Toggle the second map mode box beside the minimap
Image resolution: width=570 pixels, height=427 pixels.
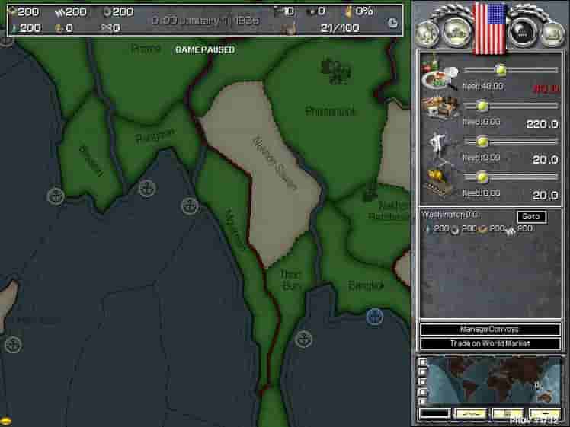(x=422, y=371)
